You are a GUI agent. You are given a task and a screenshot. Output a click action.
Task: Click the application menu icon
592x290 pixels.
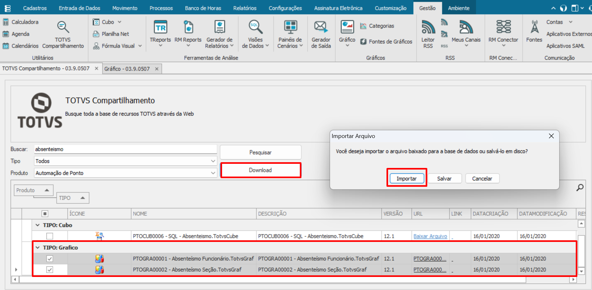tap(8, 8)
